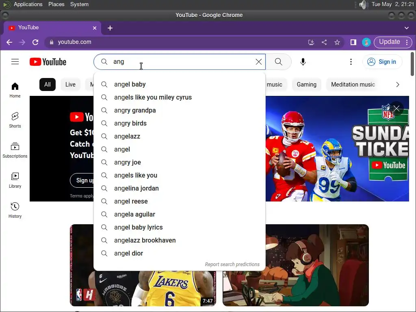Open Library in the sidebar
The height and width of the screenshot is (312, 416).
pos(15,180)
